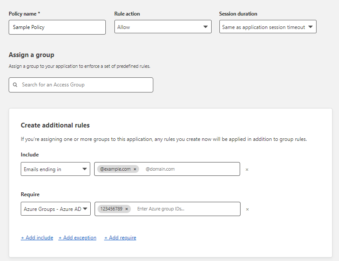The height and width of the screenshot is (261, 339).
Task: Click the Create additional rules heading
Action: (x=55, y=125)
